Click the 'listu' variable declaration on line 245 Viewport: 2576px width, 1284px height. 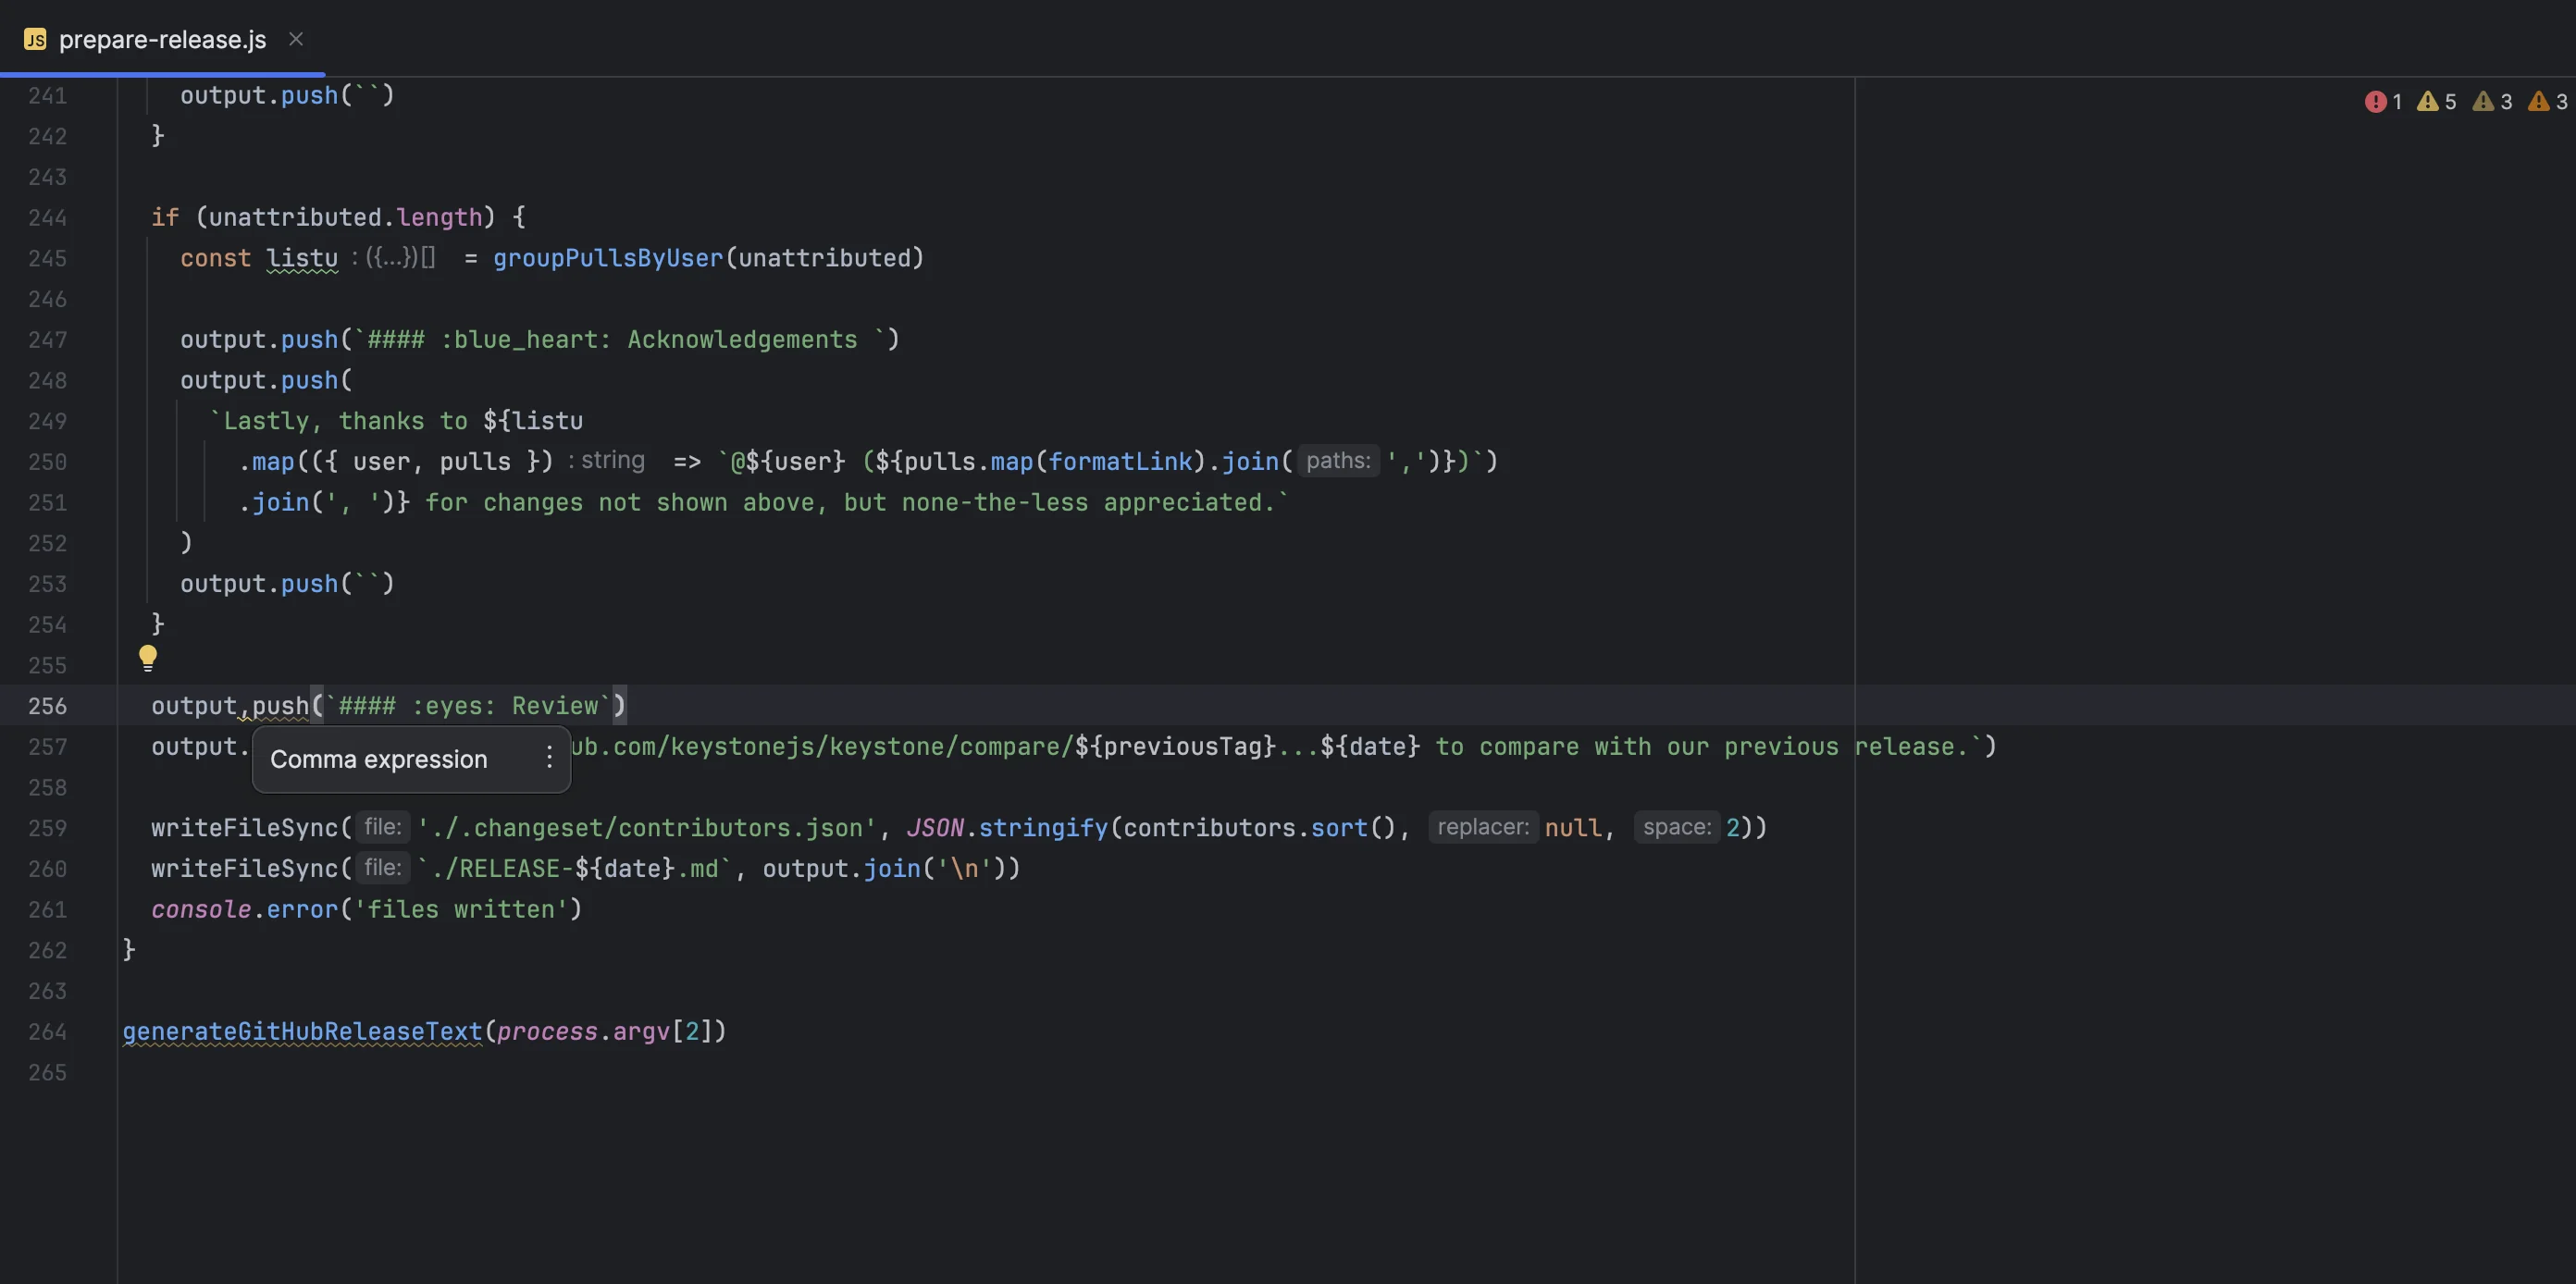(302, 258)
